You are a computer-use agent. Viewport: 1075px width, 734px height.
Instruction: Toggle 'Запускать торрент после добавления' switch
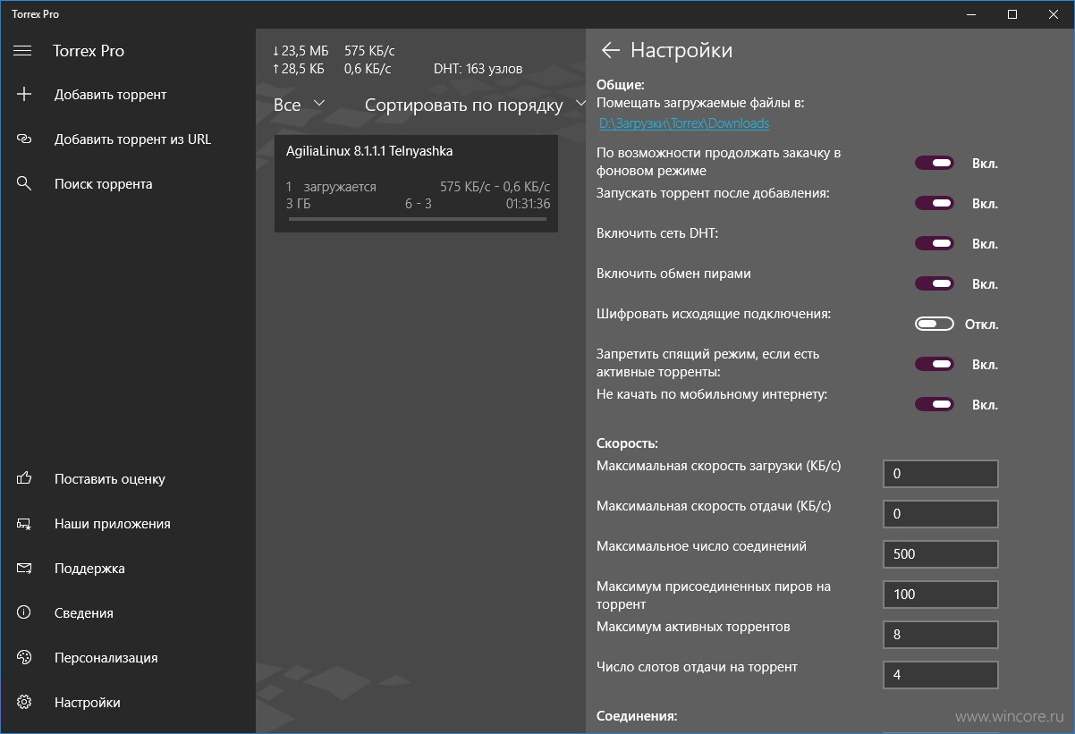pos(935,204)
